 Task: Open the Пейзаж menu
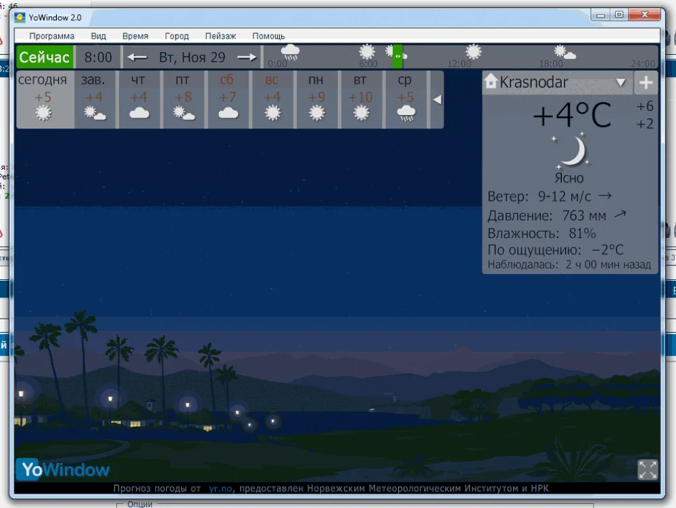220,36
